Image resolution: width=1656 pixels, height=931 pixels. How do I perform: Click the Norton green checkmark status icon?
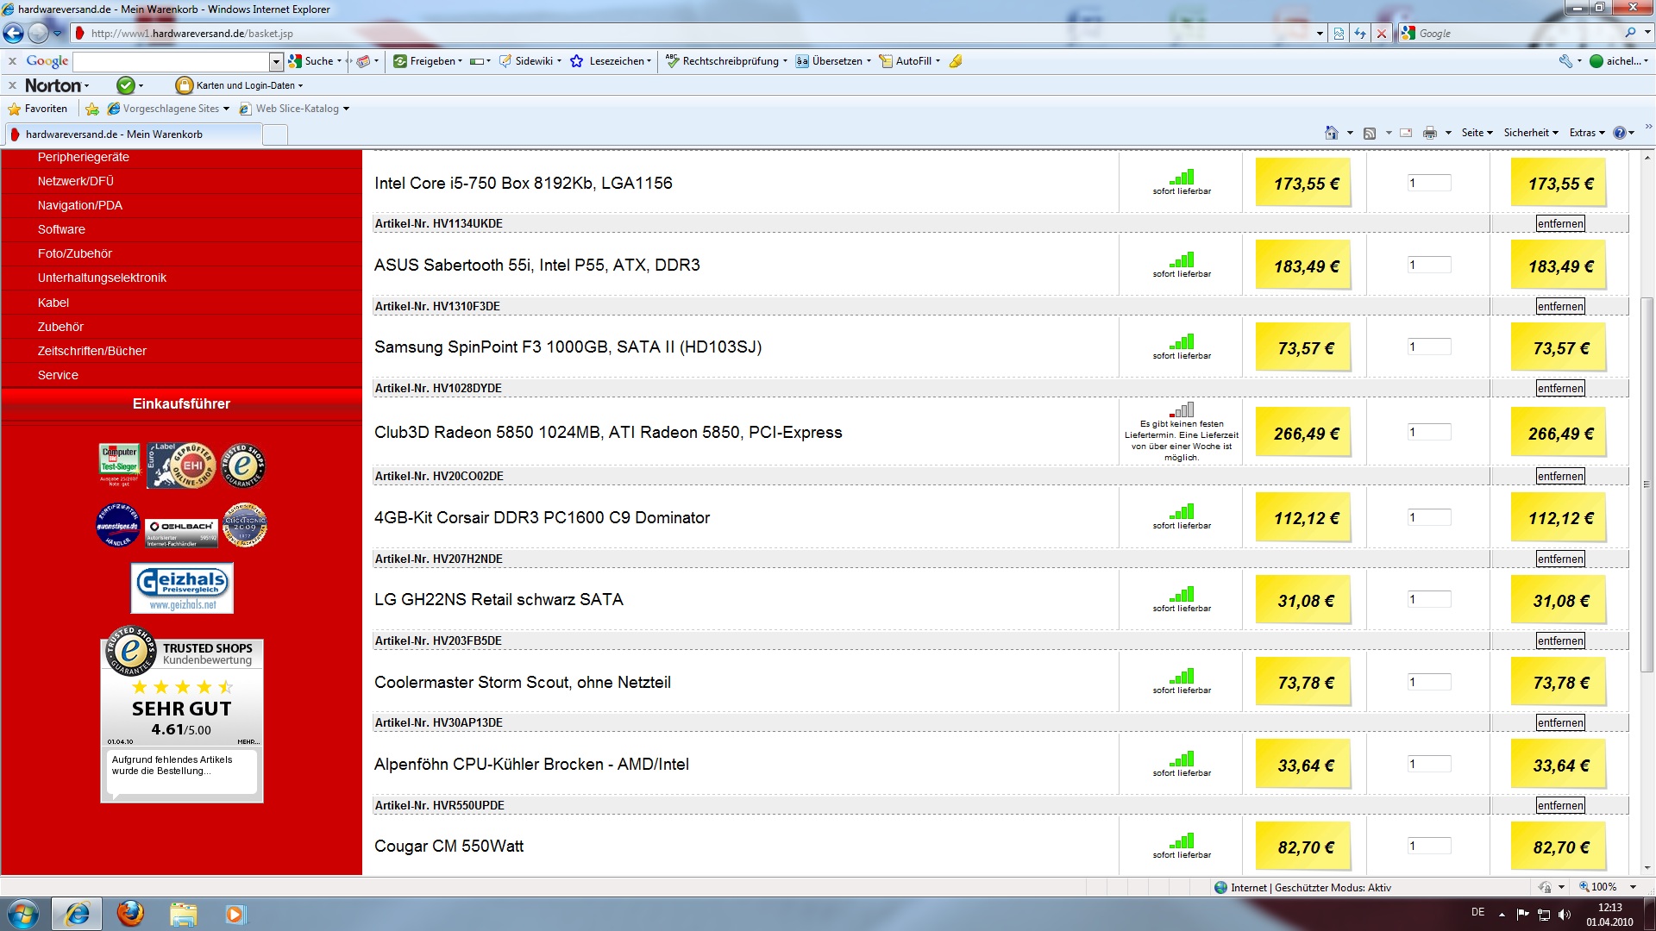coord(125,85)
